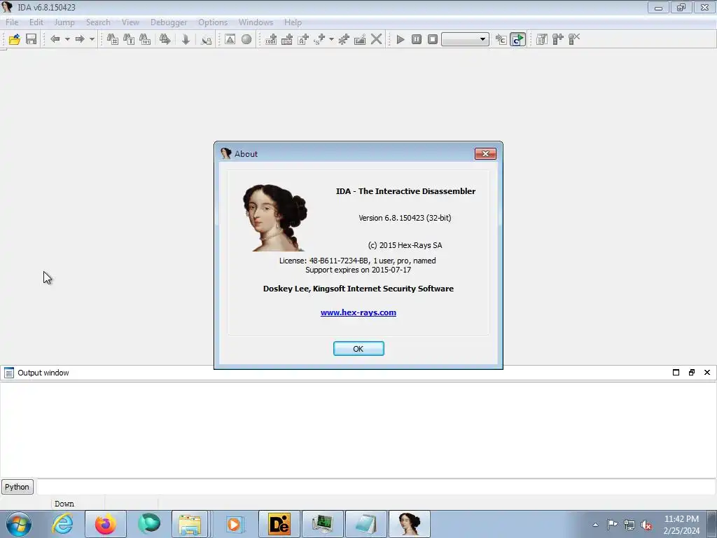Click the 'Down' status bar text

point(64,504)
